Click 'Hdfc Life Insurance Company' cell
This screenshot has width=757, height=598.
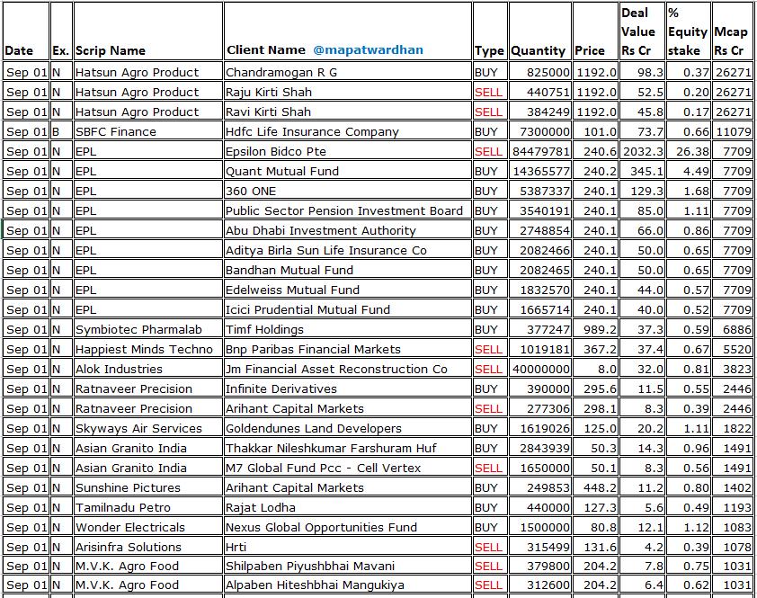point(348,131)
